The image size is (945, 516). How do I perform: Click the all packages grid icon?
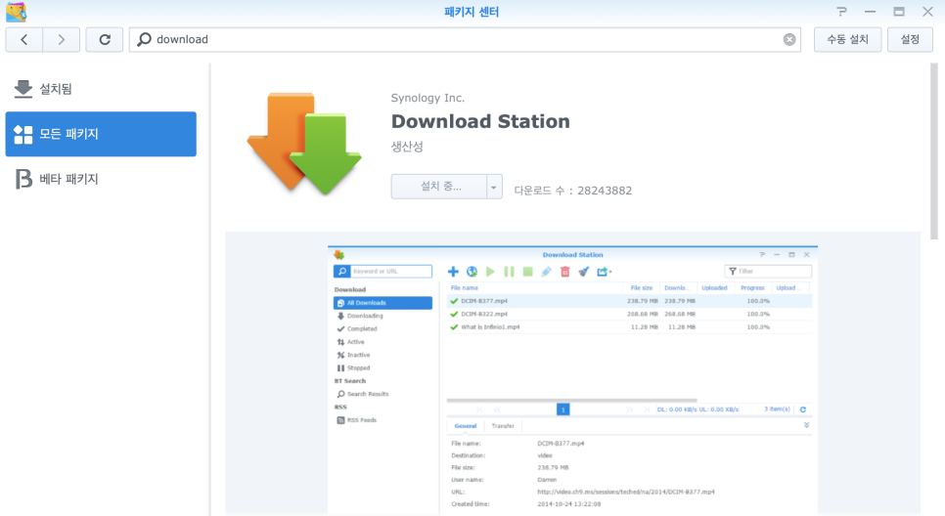pyautogui.click(x=22, y=134)
